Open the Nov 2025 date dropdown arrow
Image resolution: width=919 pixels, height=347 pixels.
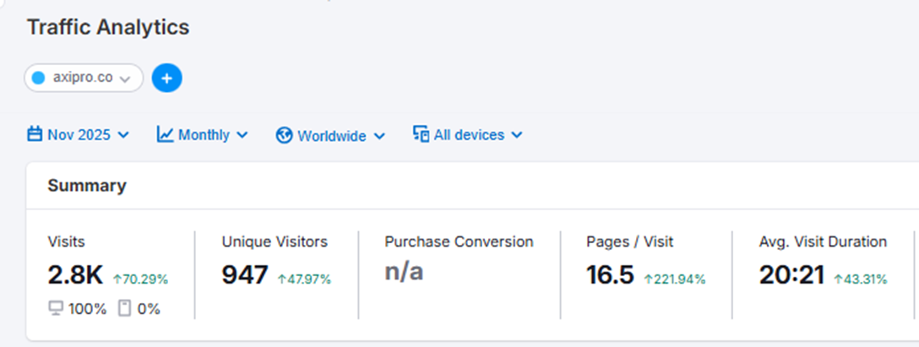(123, 135)
